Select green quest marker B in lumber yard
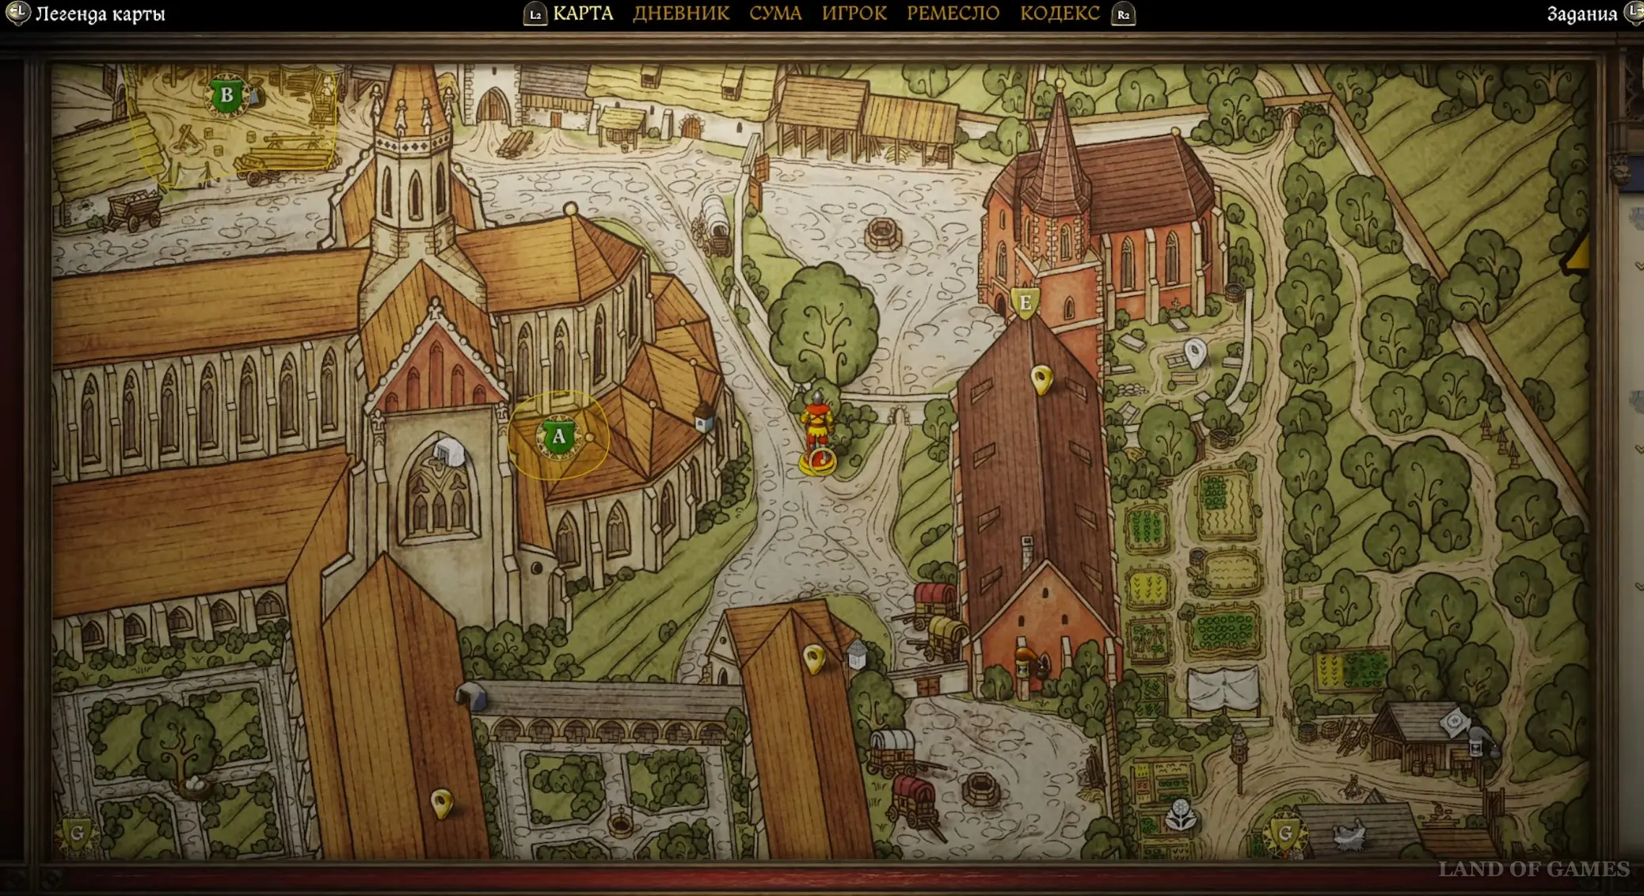Viewport: 1644px width, 896px height. (x=226, y=96)
